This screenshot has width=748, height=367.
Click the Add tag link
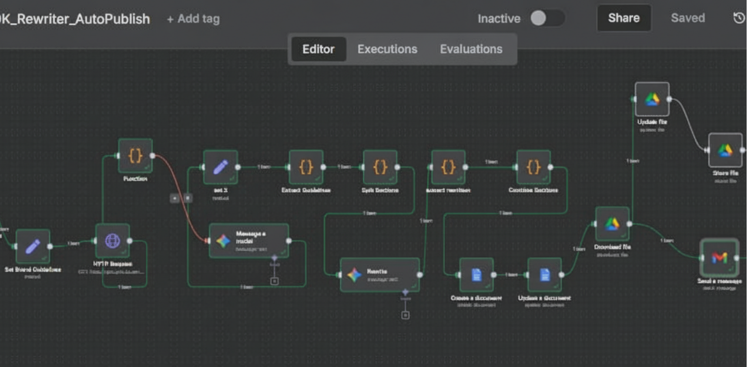click(193, 19)
